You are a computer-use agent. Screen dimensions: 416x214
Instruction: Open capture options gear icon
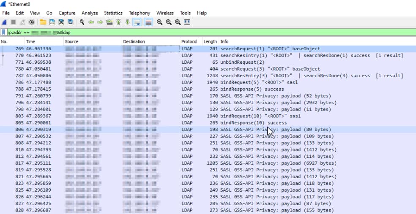[32, 22]
